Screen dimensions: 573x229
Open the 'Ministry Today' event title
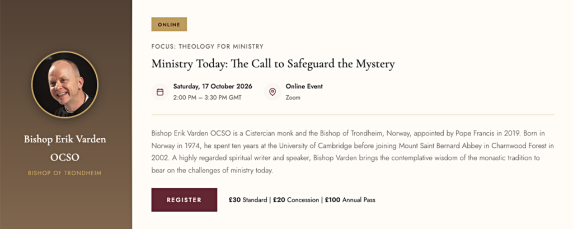pos(273,64)
